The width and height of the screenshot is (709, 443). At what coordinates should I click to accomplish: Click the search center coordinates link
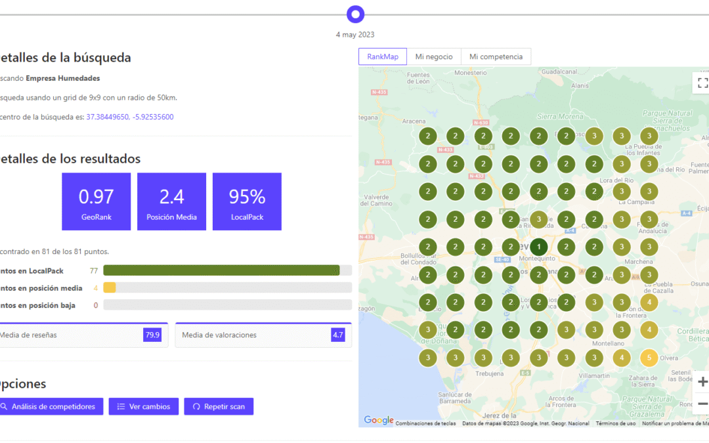pyautogui.click(x=130, y=117)
